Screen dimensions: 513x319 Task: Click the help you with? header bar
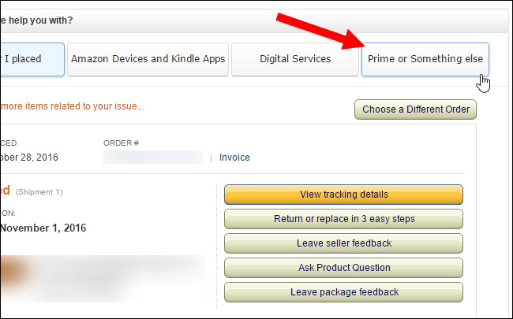tap(255, 20)
